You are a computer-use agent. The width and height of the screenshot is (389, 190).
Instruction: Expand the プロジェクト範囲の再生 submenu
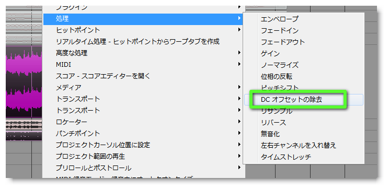coord(144,156)
